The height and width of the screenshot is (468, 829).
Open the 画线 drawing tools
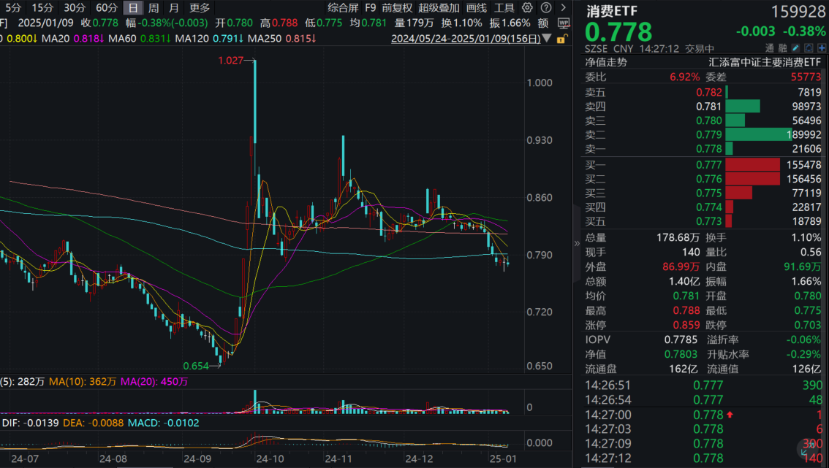(477, 8)
